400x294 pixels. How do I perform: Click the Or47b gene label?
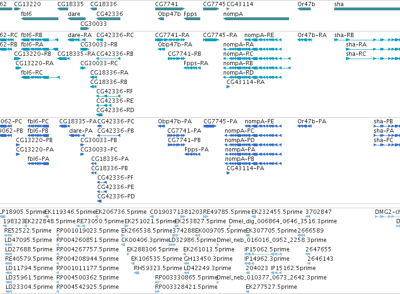(306, 4)
